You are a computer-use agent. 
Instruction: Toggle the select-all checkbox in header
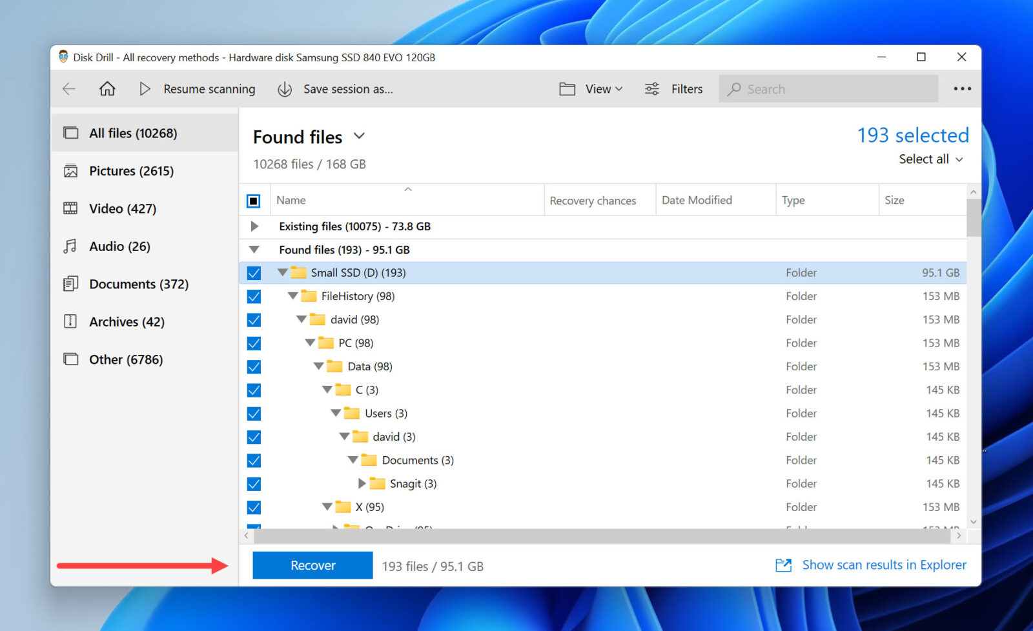coord(253,200)
